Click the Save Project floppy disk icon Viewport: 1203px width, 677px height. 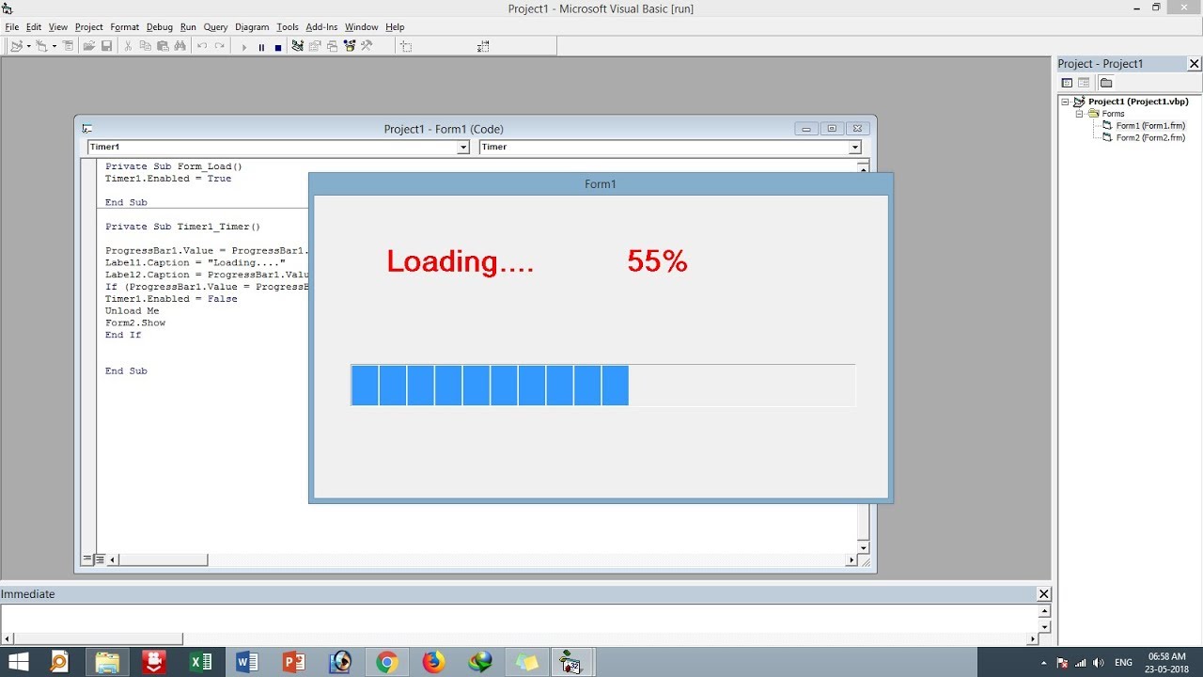[x=107, y=46]
